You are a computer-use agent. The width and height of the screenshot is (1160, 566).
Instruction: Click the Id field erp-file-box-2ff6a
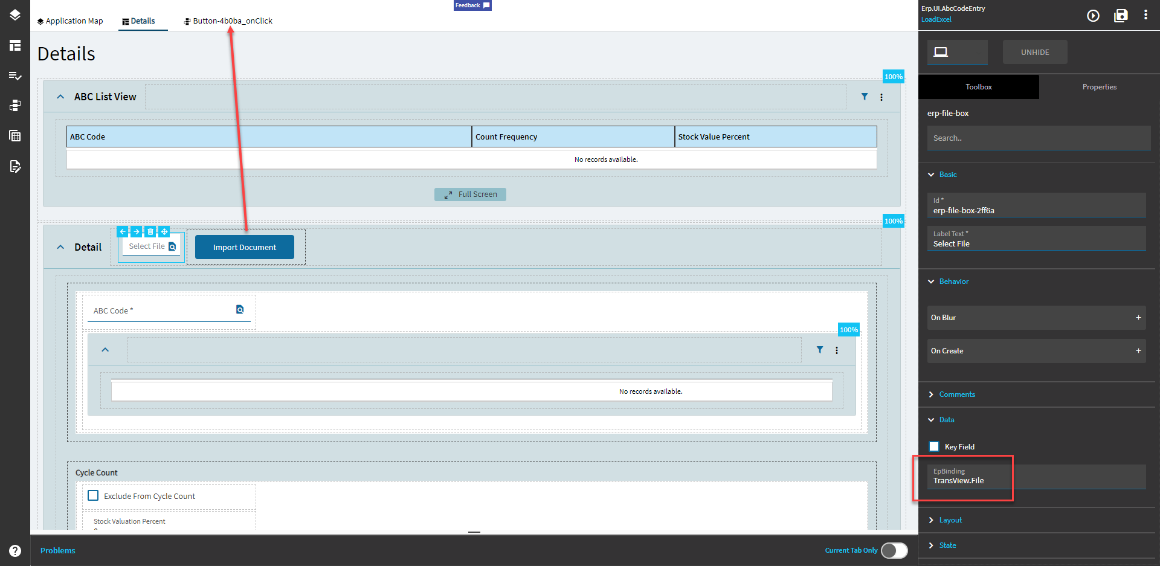(1037, 205)
